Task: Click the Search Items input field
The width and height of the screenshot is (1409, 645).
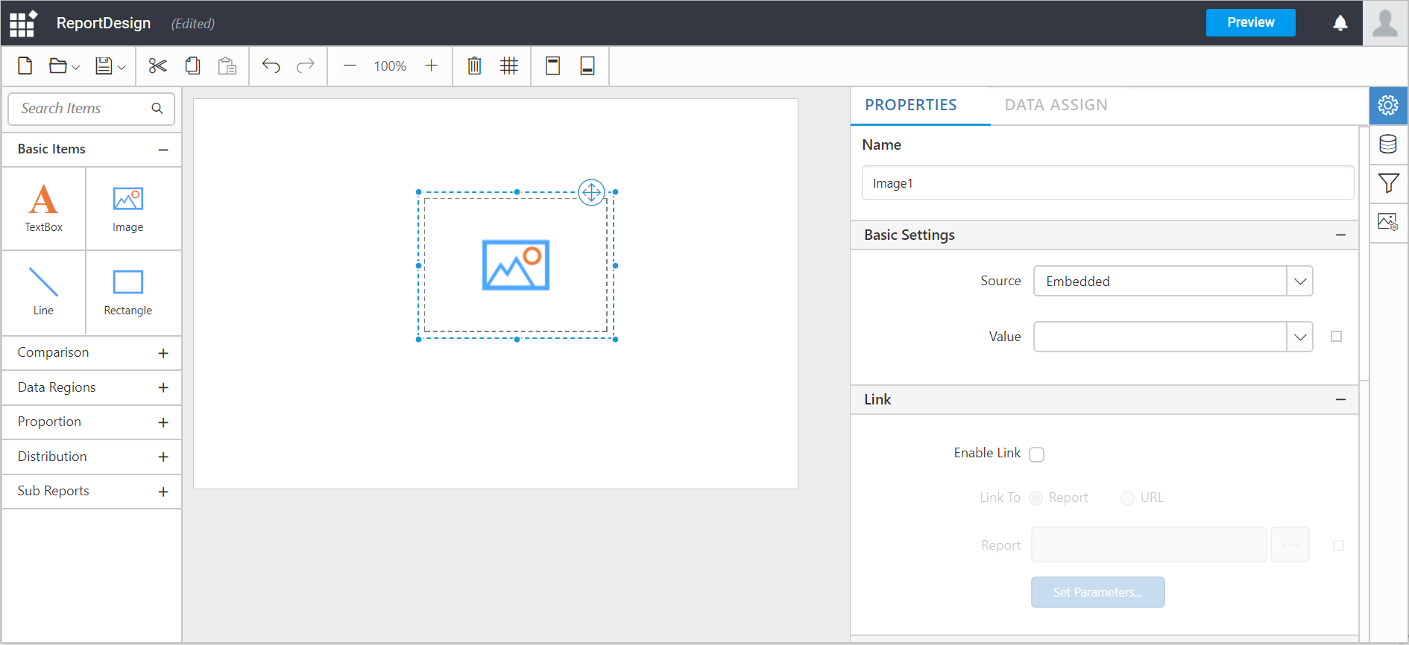Action: click(x=82, y=109)
